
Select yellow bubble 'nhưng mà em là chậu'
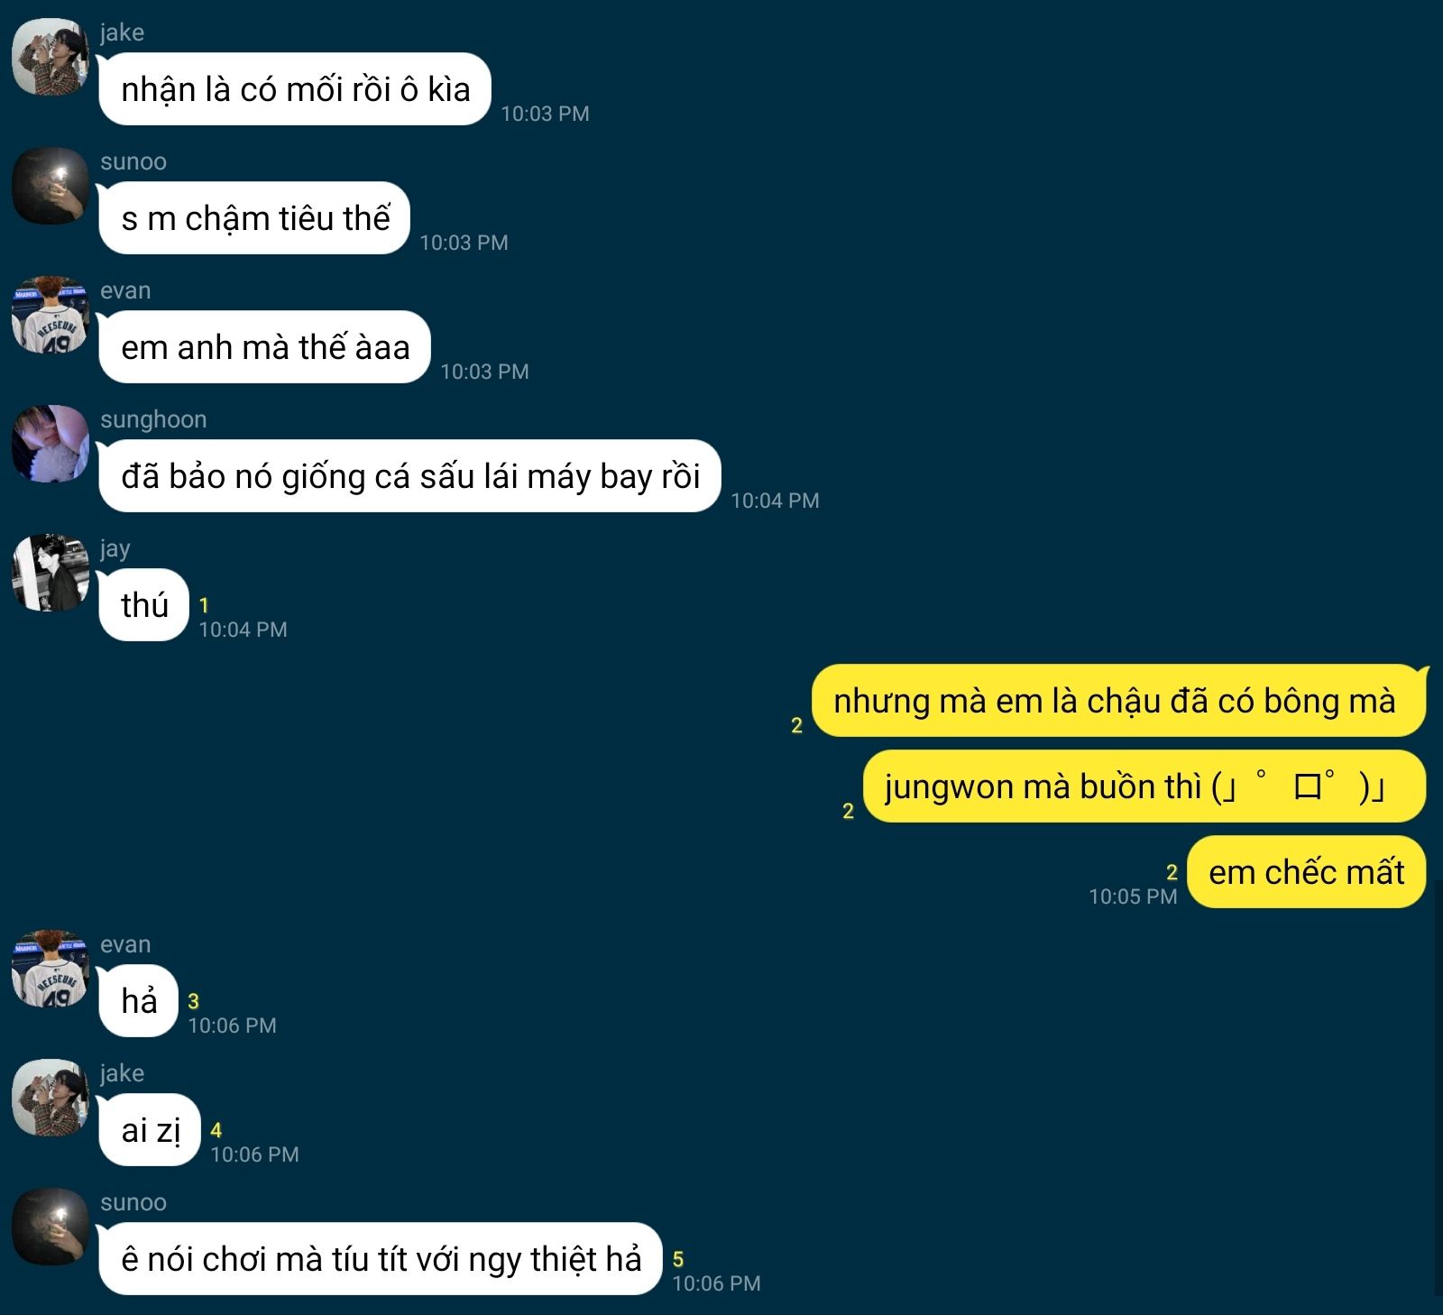[1118, 701]
